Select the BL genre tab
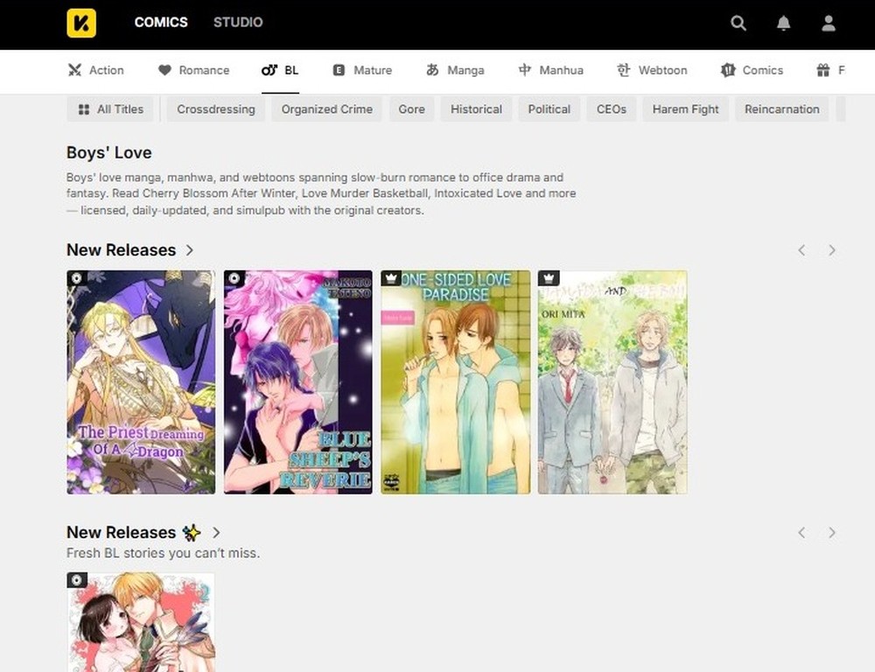Viewport: 875px width, 672px height. (280, 70)
